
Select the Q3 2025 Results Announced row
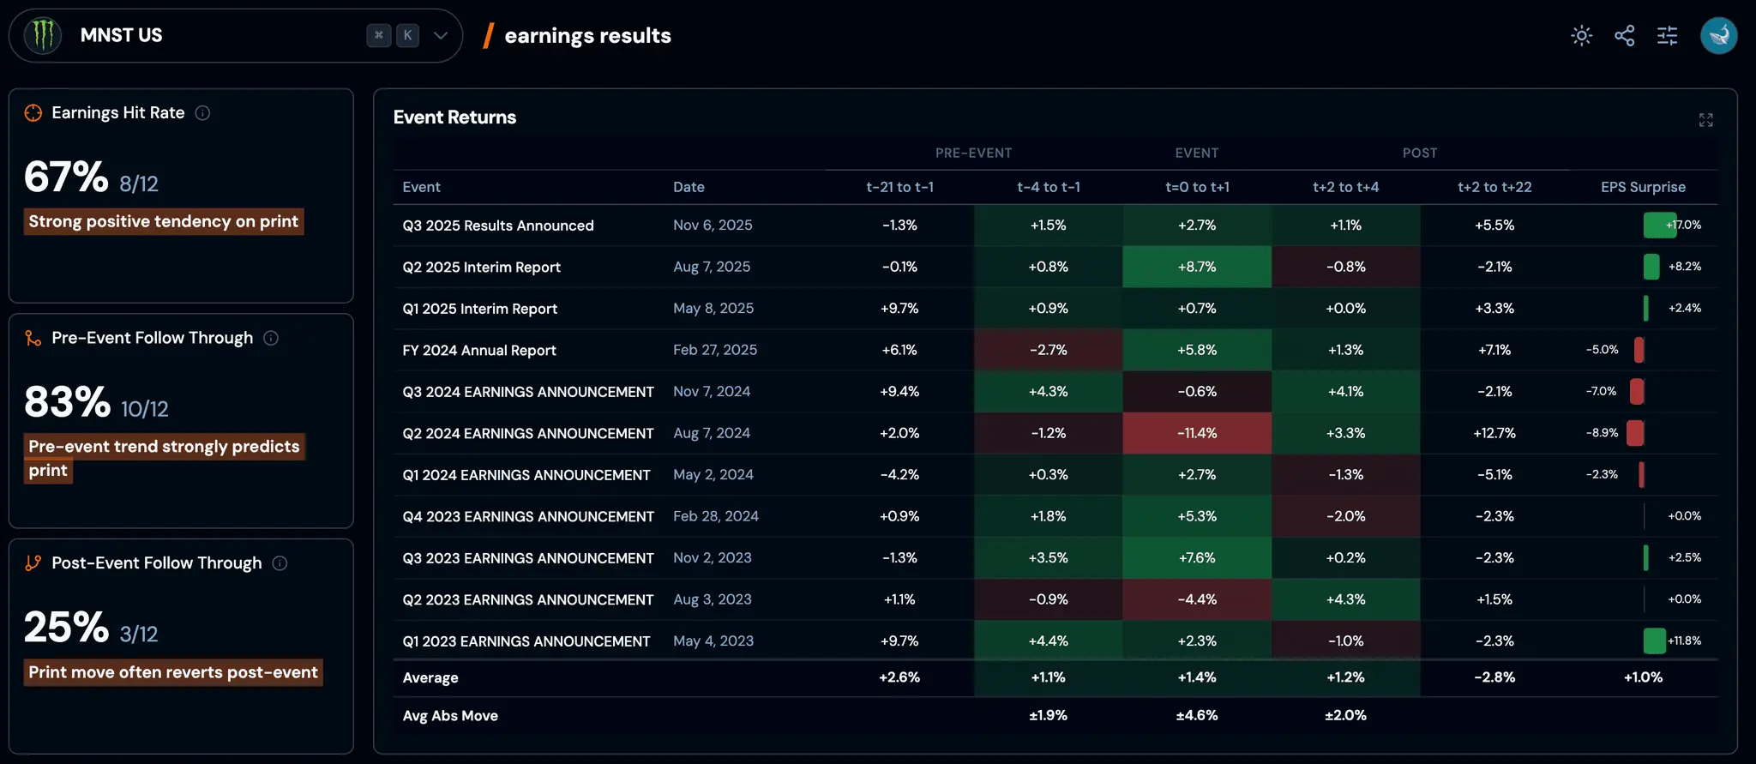point(1055,226)
